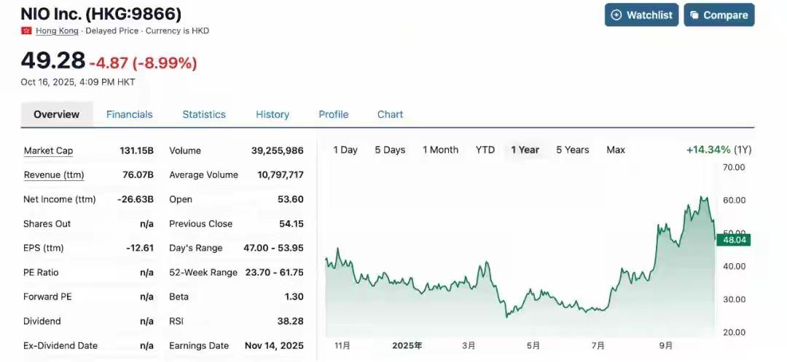Switch to the Financials tab
The width and height of the screenshot is (787, 362).
129,114
